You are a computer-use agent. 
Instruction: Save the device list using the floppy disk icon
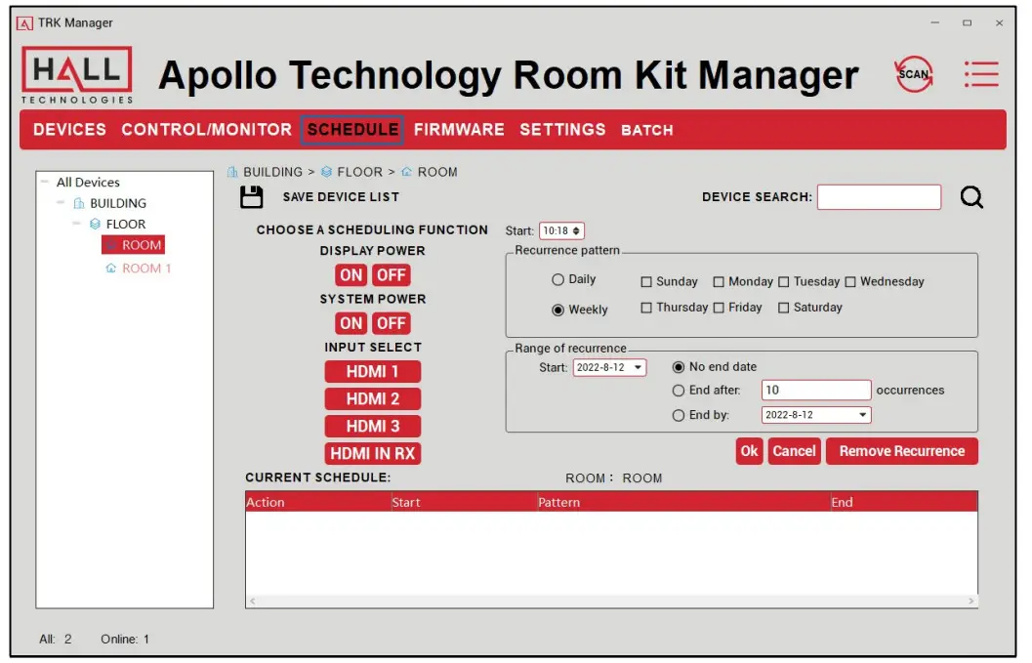coord(251,195)
